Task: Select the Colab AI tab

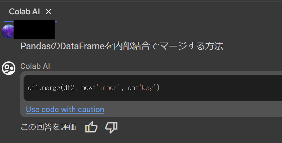Action: [x=24, y=12]
